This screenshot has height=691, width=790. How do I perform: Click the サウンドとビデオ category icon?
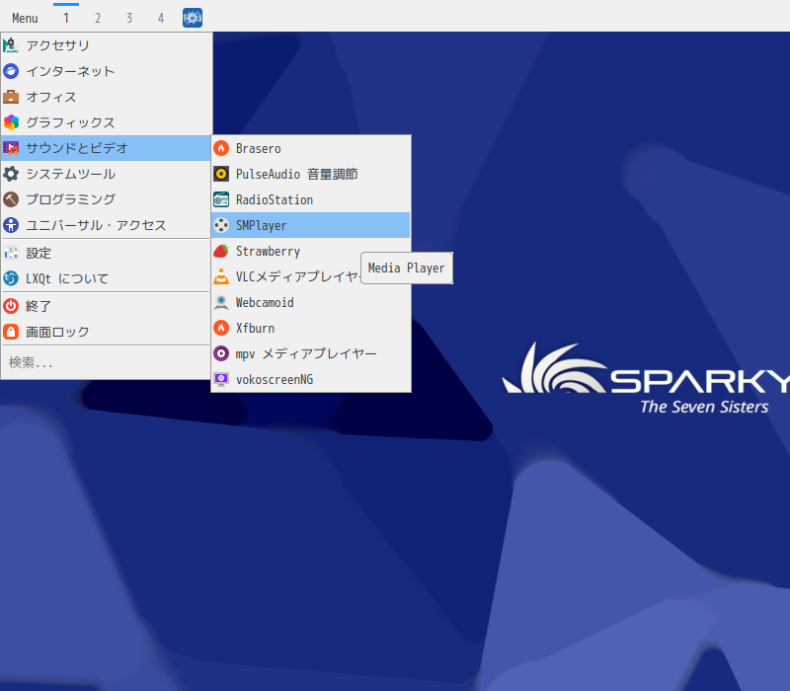coord(11,148)
